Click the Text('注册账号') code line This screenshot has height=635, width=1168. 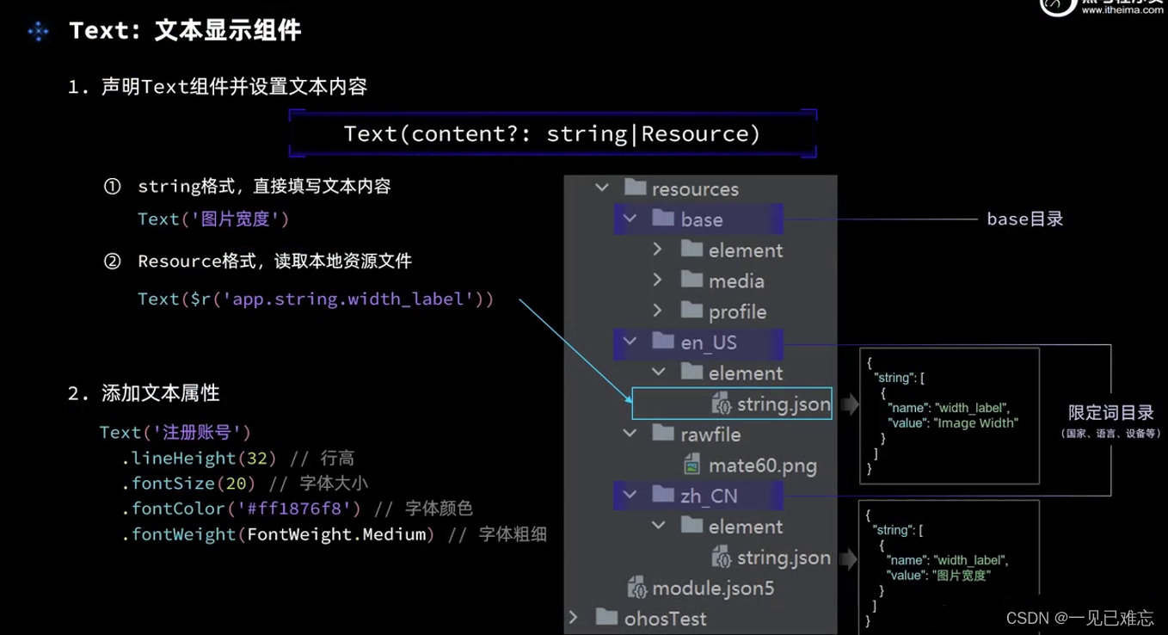(x=175, y=432)
